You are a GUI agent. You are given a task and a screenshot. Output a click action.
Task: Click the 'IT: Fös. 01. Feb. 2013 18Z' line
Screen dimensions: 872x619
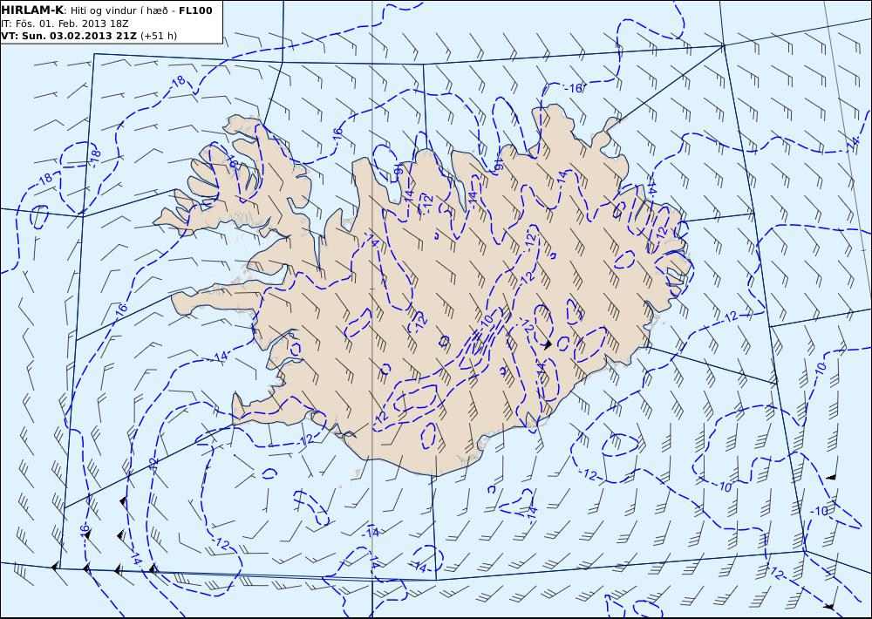pos(65,24)
